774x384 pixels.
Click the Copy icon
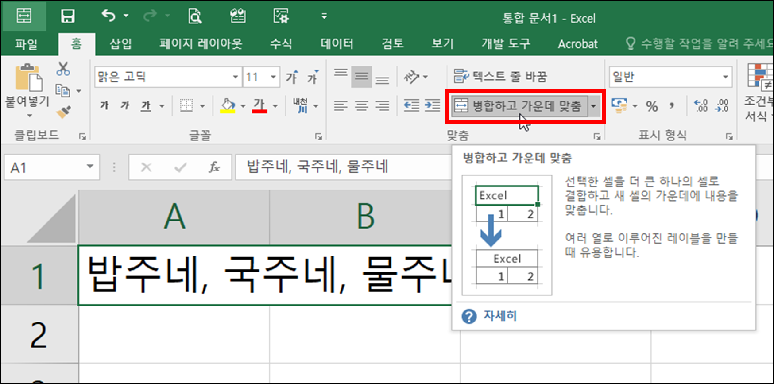63,91
